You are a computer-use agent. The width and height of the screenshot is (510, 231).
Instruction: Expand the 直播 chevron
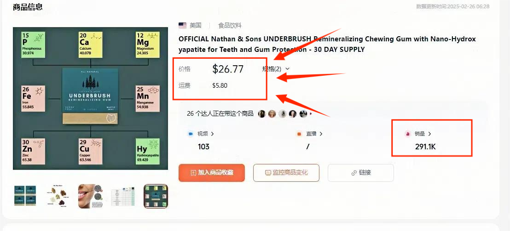point(321,134)
